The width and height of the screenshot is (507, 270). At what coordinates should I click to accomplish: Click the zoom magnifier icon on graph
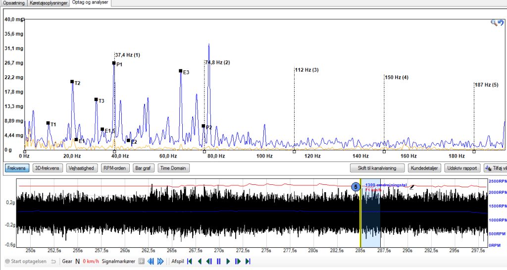pos(494,23)
